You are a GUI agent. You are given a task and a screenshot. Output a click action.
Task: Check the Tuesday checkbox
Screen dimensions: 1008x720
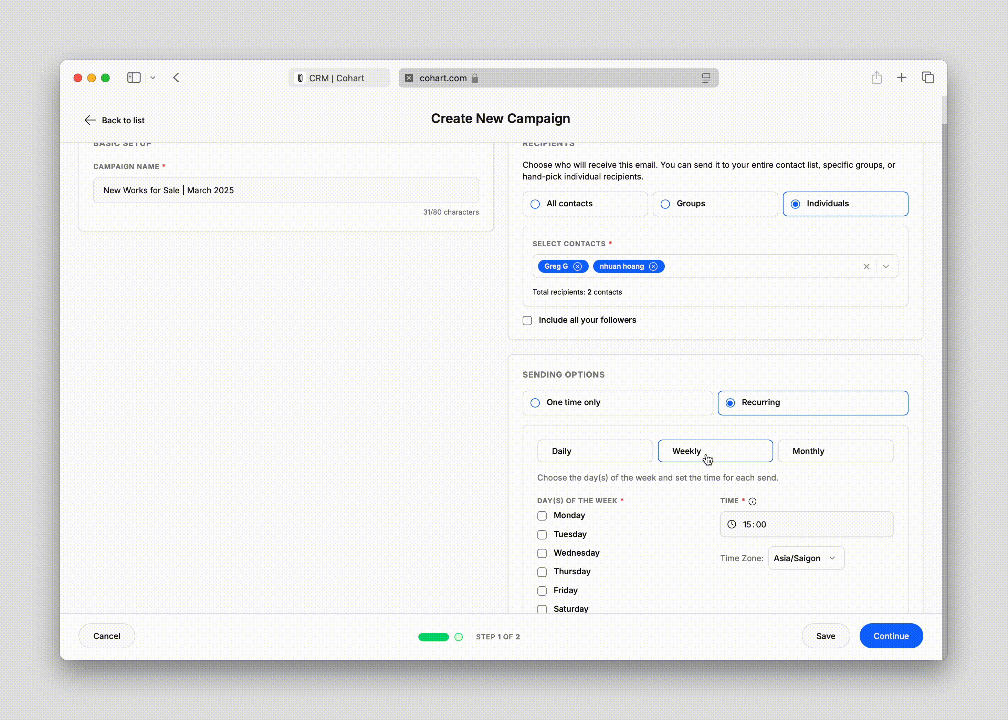542,535
